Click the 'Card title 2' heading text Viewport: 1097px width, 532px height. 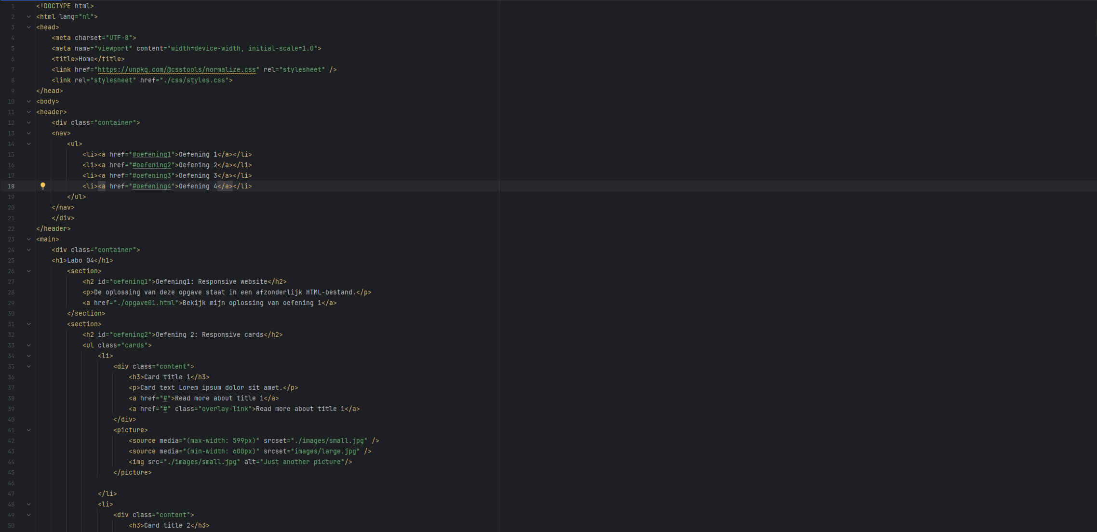(167, 526)
